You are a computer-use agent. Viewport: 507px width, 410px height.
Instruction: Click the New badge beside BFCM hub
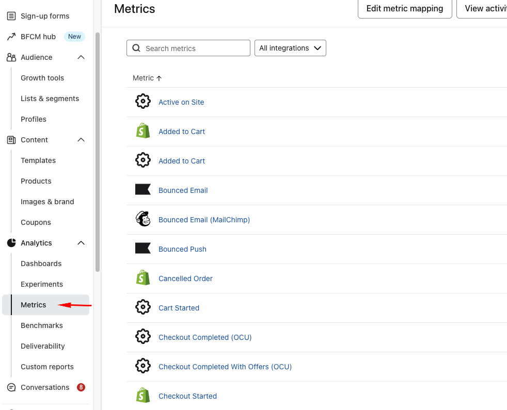coord(74,37)
